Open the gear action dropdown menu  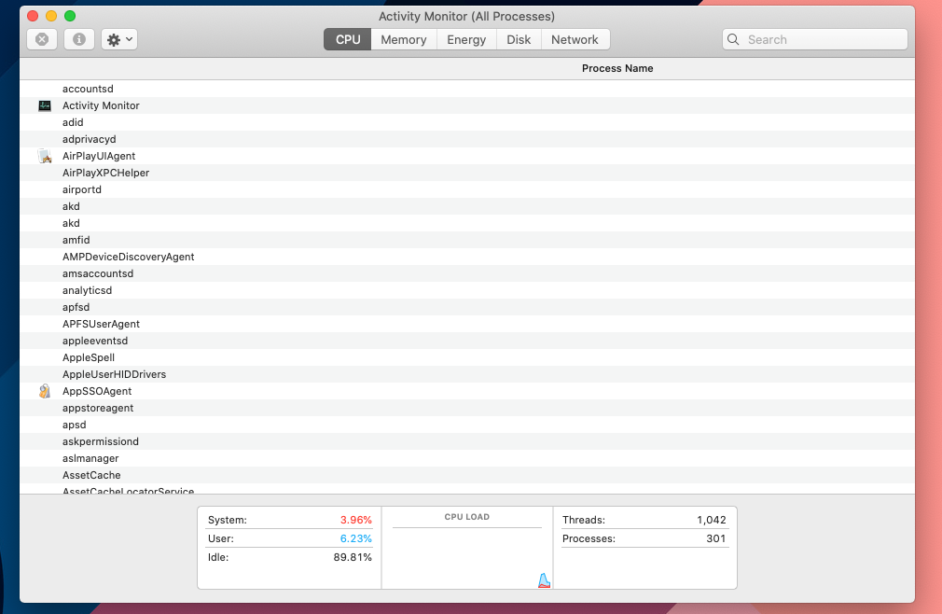pyautogui.click(x=119, y=39)
